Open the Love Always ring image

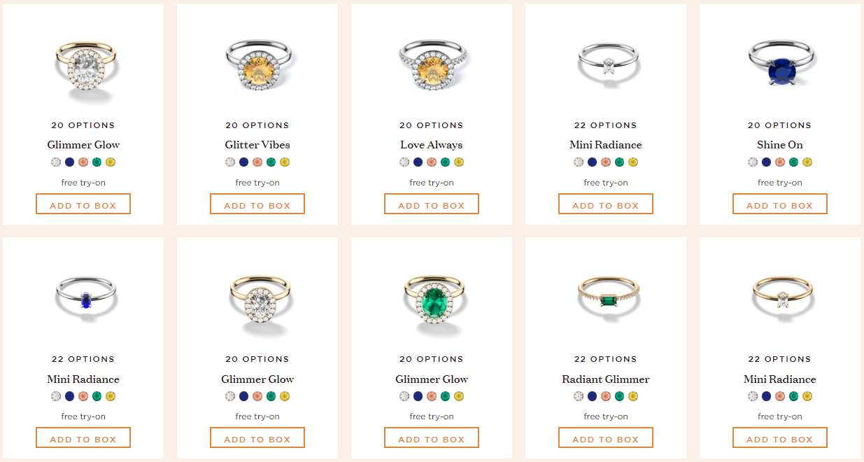point(432,65)
